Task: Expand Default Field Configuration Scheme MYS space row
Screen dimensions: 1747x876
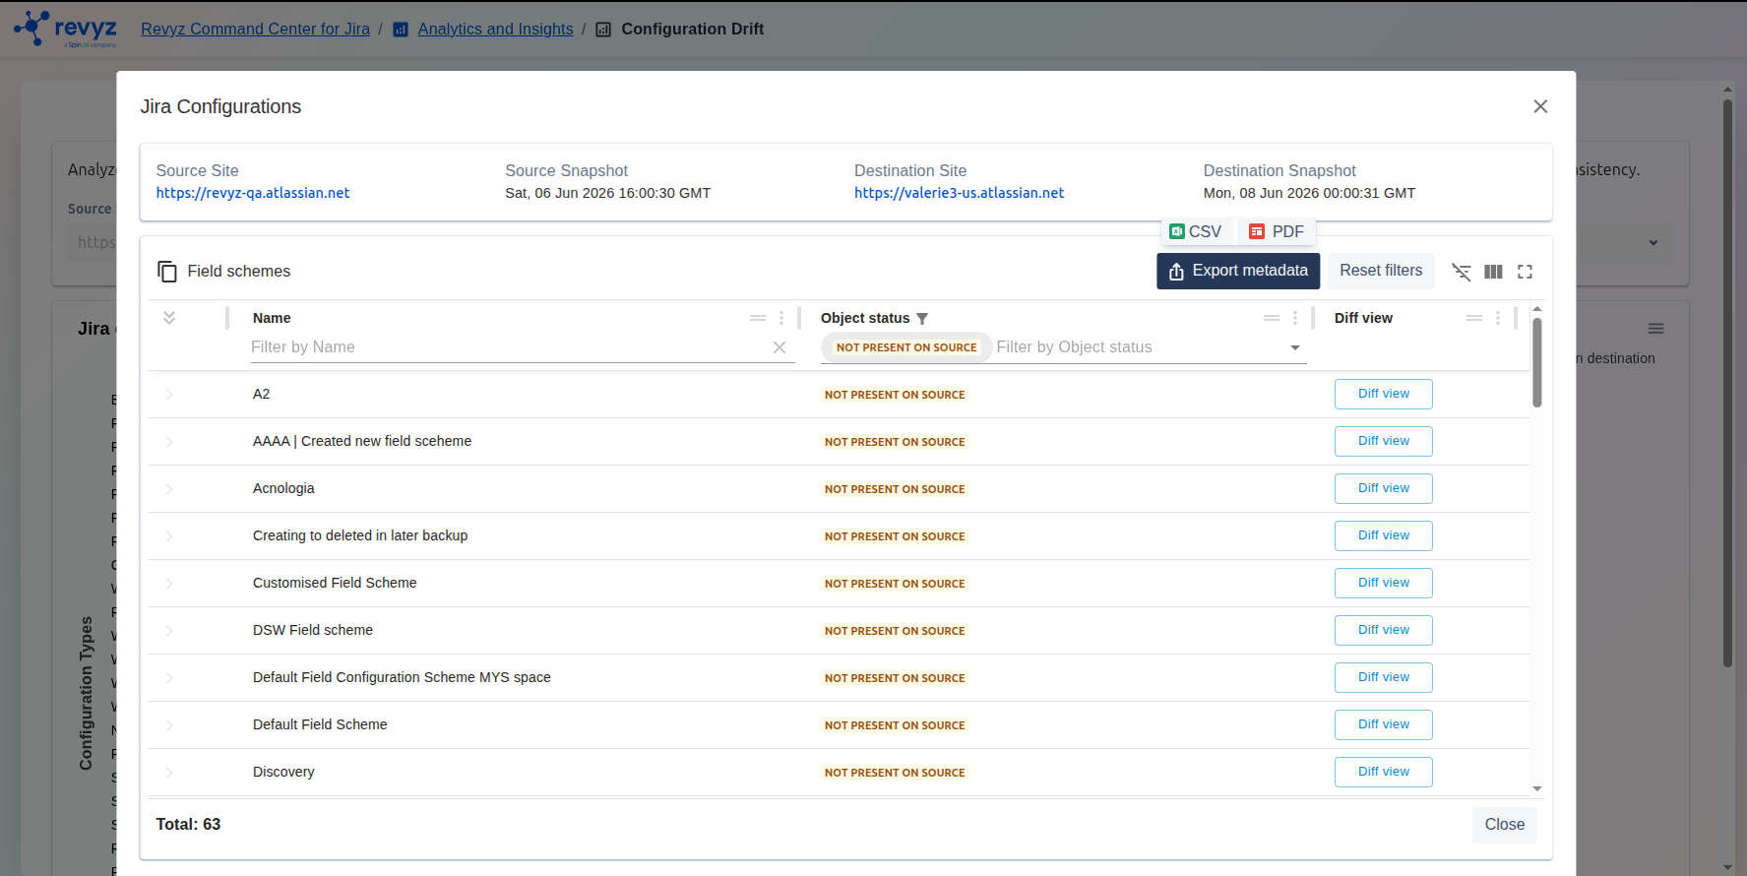Action: tap(169, 678)
